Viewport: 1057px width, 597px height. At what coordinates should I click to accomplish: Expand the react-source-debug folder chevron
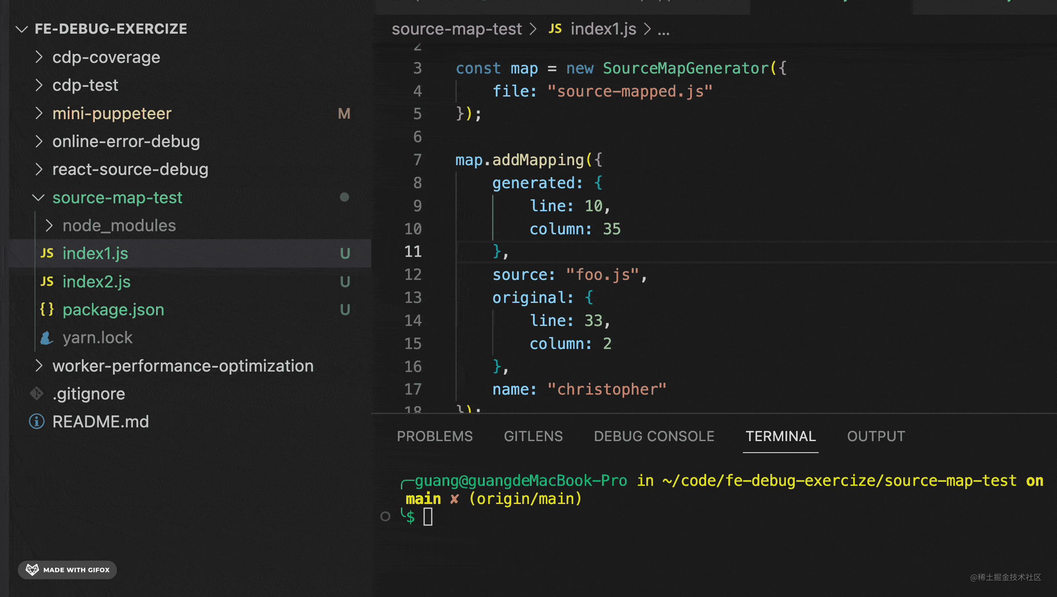click(x=39, y=169)
